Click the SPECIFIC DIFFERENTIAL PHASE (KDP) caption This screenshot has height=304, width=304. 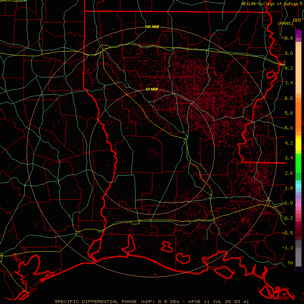(105, 302)
